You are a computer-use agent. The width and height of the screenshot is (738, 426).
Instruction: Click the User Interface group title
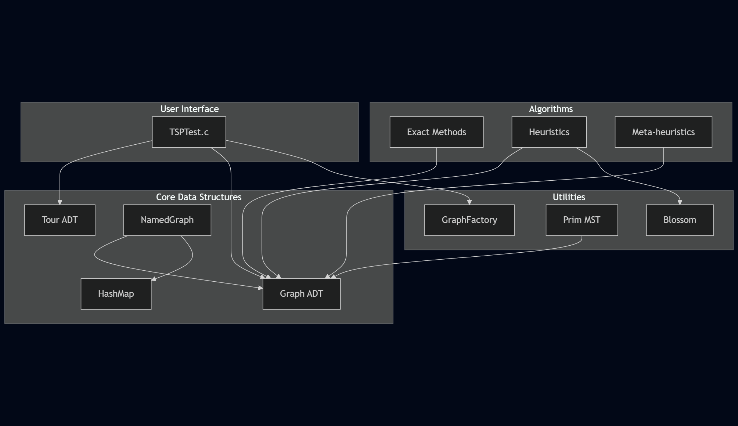190,109
